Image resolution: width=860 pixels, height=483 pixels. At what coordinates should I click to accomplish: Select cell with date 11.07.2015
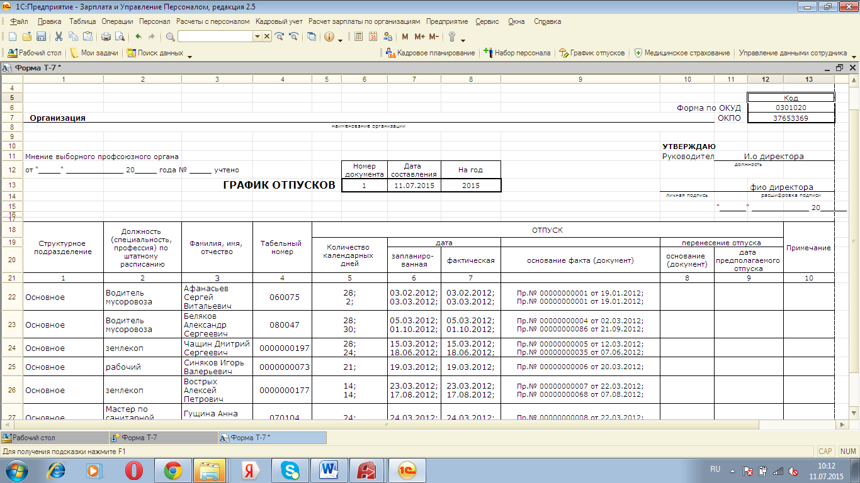[414, 186]
